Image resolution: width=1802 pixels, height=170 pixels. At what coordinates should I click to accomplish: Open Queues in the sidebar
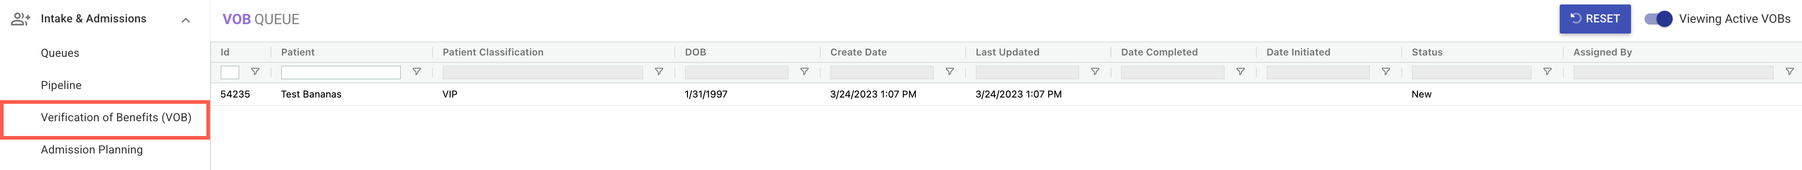tap(60, 53)
